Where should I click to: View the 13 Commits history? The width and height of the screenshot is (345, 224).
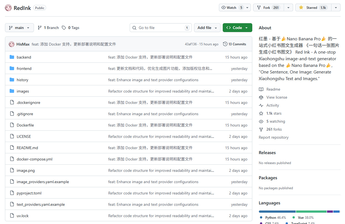[x=235, y=44]
